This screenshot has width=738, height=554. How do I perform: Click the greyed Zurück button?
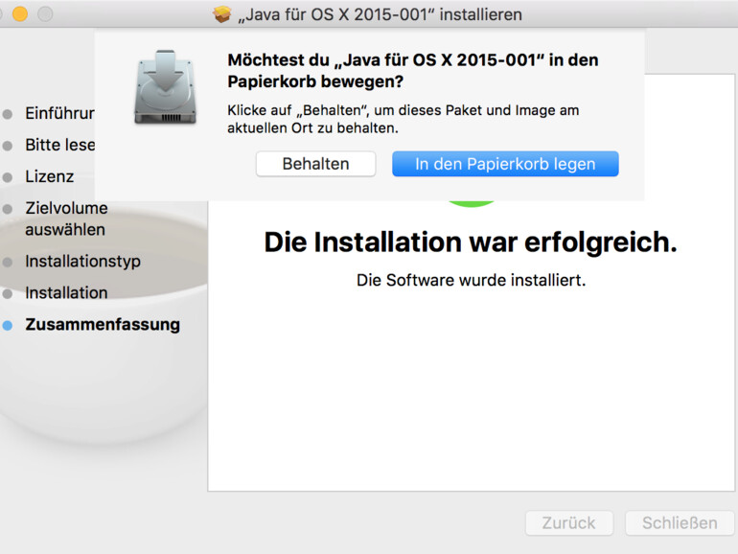click(x=569, y=523)
